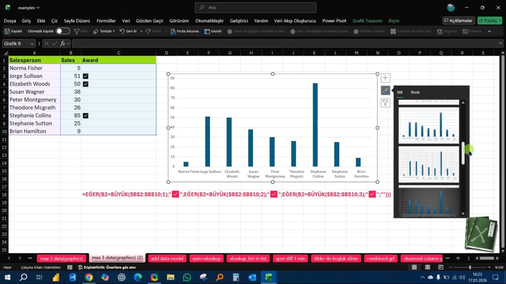
Task: Click the Excel app icon in title bar
Action: point(8,7)
